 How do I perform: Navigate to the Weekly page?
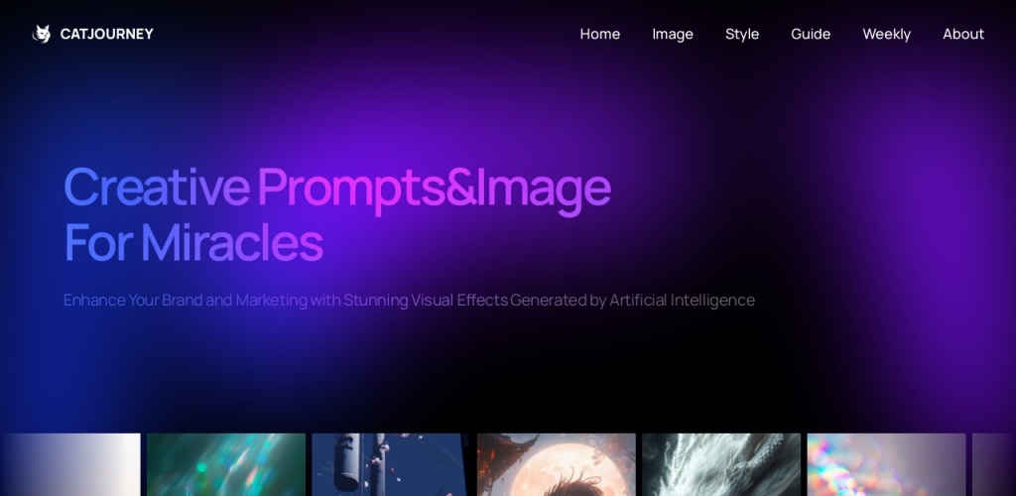pos(886,34)
